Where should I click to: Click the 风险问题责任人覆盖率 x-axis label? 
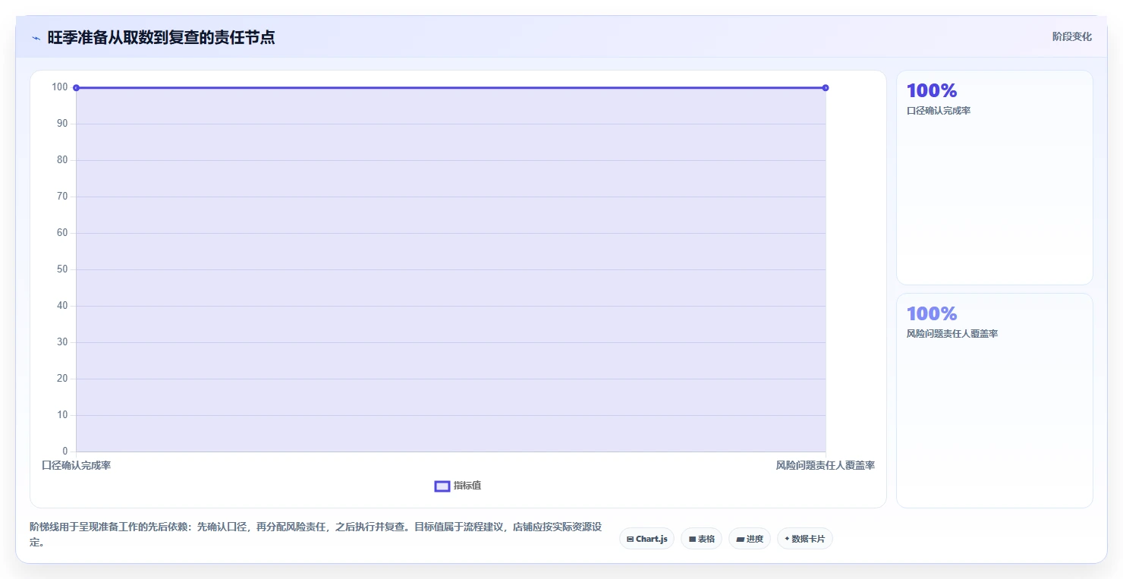pyautogui.click(x=825, y=465)
